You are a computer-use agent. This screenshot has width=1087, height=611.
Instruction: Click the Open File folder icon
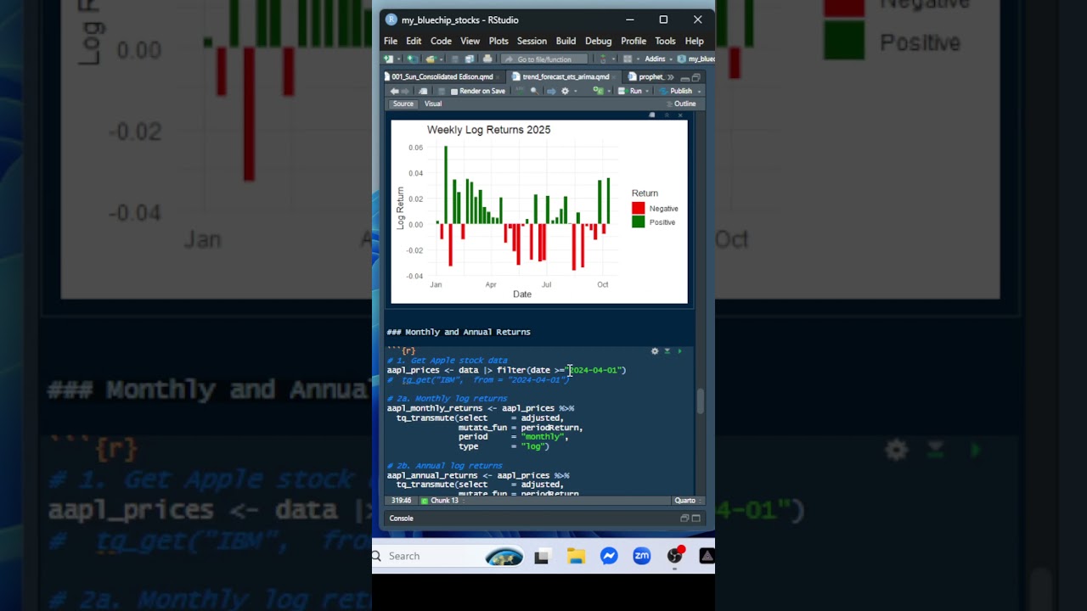(430, 59)
